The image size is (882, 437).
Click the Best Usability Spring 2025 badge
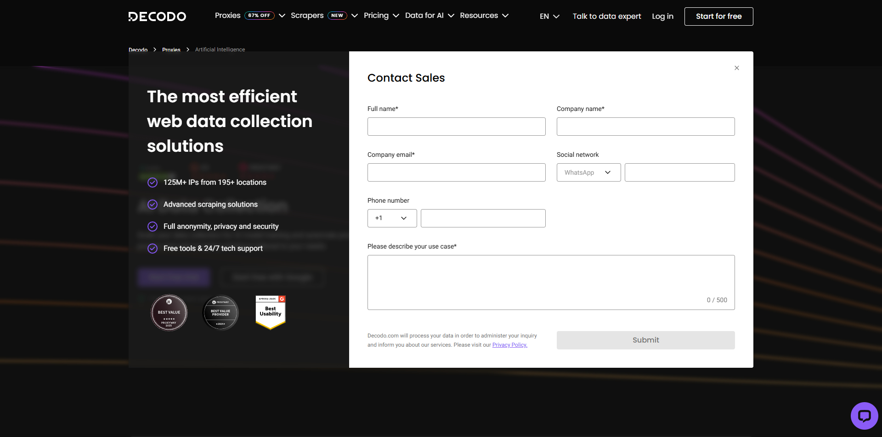(x=270, y=312)
